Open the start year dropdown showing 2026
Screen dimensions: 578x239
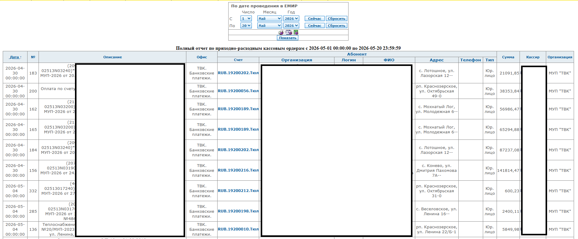(291, 19)
